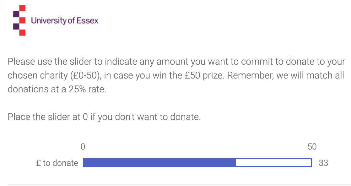
Task: Click the empty white portion of donation slider
Action: pyautogui.click(x=273, y=162)
